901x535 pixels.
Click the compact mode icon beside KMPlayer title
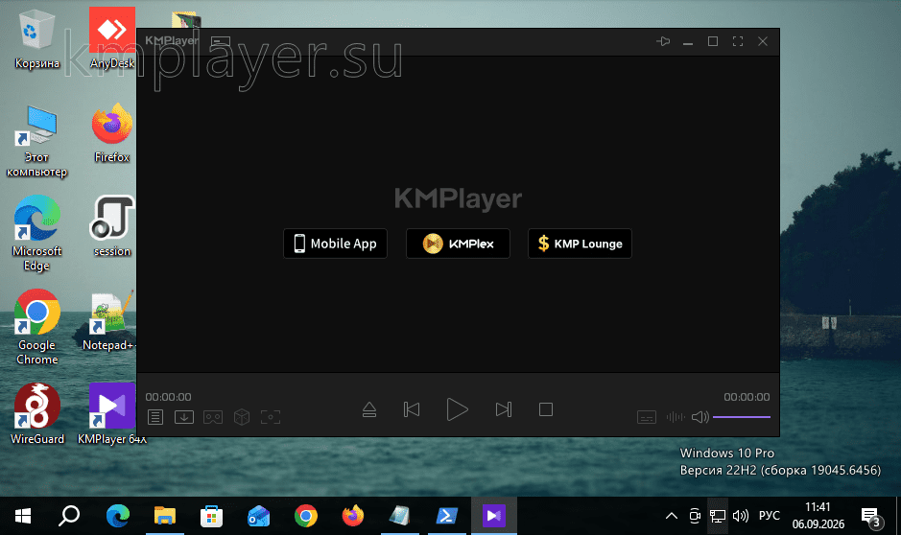[x=221, y=41]
